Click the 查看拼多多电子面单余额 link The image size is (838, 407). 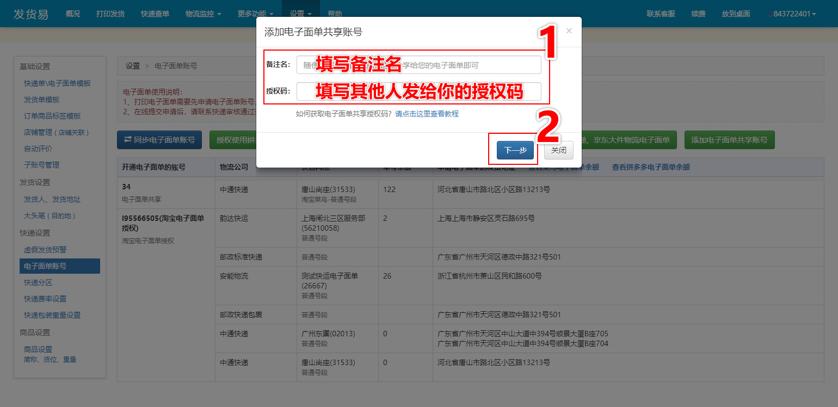pyautogui.click(x=651, y=167)
